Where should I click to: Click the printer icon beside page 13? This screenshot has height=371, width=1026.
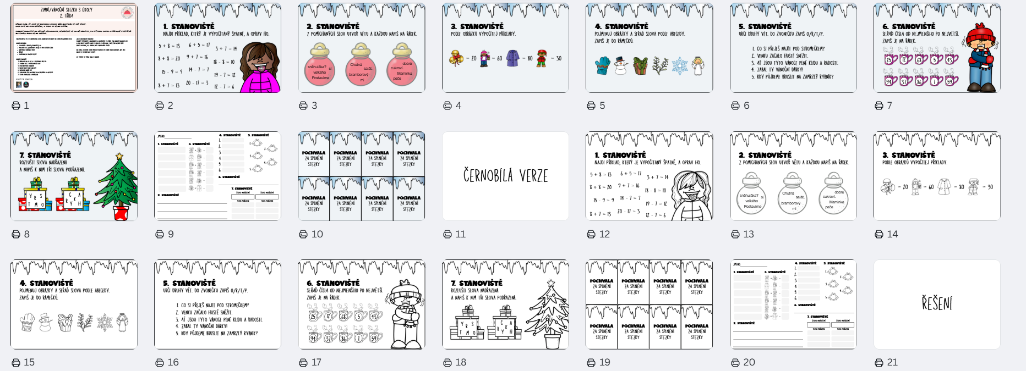coord(735,234)
